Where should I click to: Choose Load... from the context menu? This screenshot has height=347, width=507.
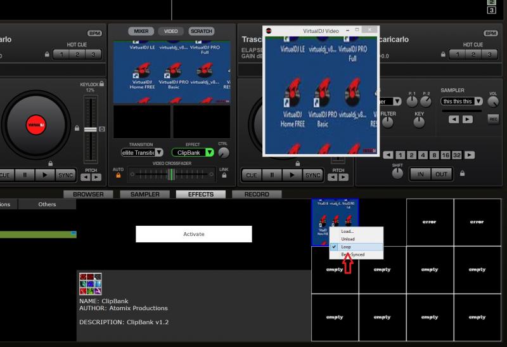pos(356,231)
